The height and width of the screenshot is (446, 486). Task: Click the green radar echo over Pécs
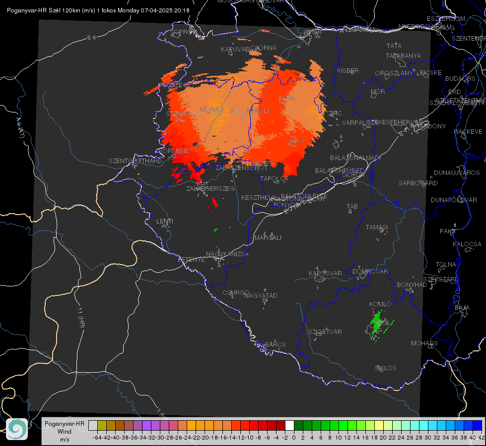pos(377,323)
